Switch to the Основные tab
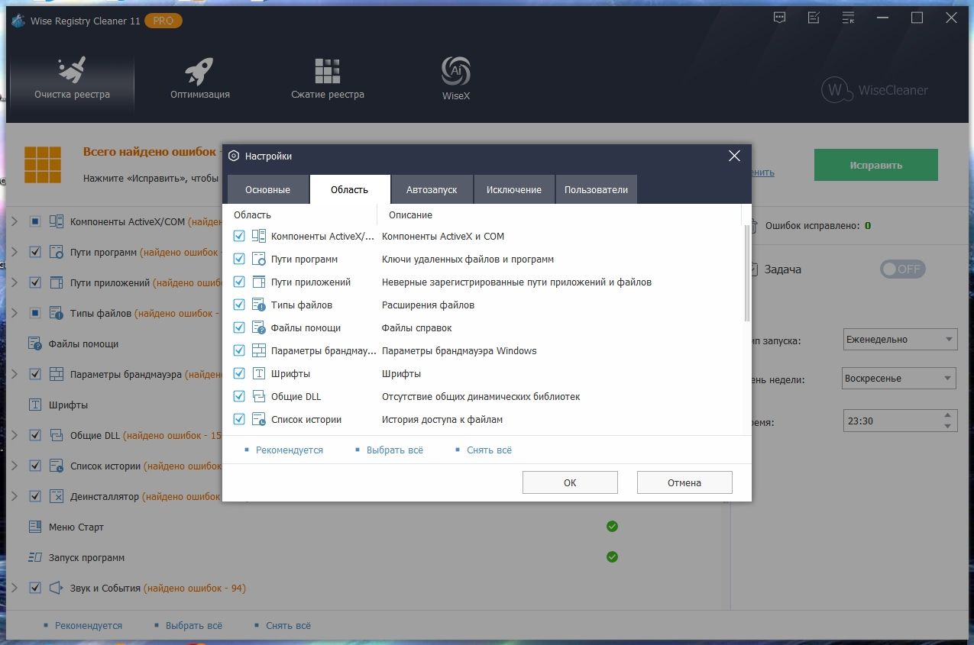Screen dimensions: 974x645 pos(267,189)
